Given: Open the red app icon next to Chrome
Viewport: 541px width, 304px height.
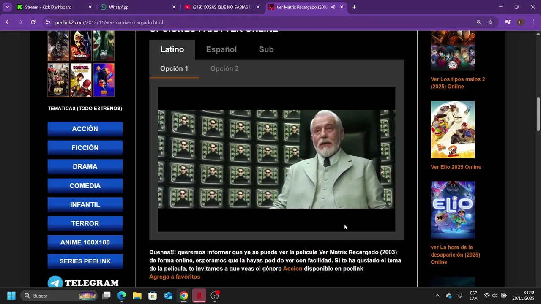Looking at the screenshot, I should click(x=199, y=296).
